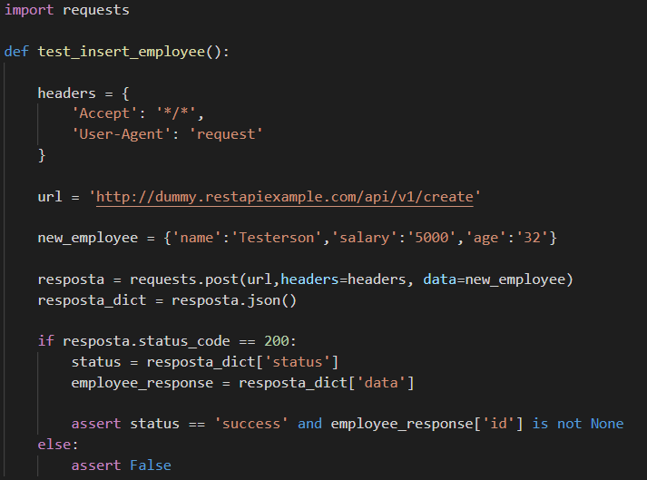Viewport: 647px width, 480px height.
Task: Click the 'False' keyword in last line
Action: [151, 465]
